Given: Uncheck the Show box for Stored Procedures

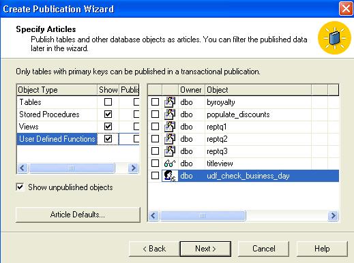Looking at the screenshot, I should tap(108, 114).
